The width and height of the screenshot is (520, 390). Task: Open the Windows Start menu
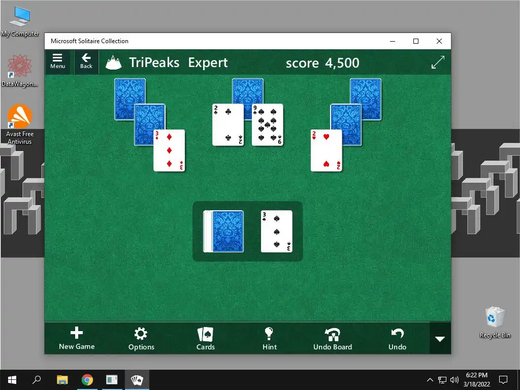[x=12, y=380]
